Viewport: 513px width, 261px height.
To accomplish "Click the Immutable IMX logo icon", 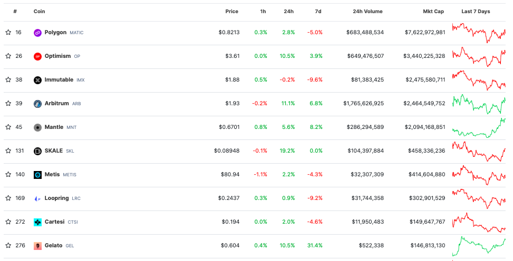I will (37, 80).
